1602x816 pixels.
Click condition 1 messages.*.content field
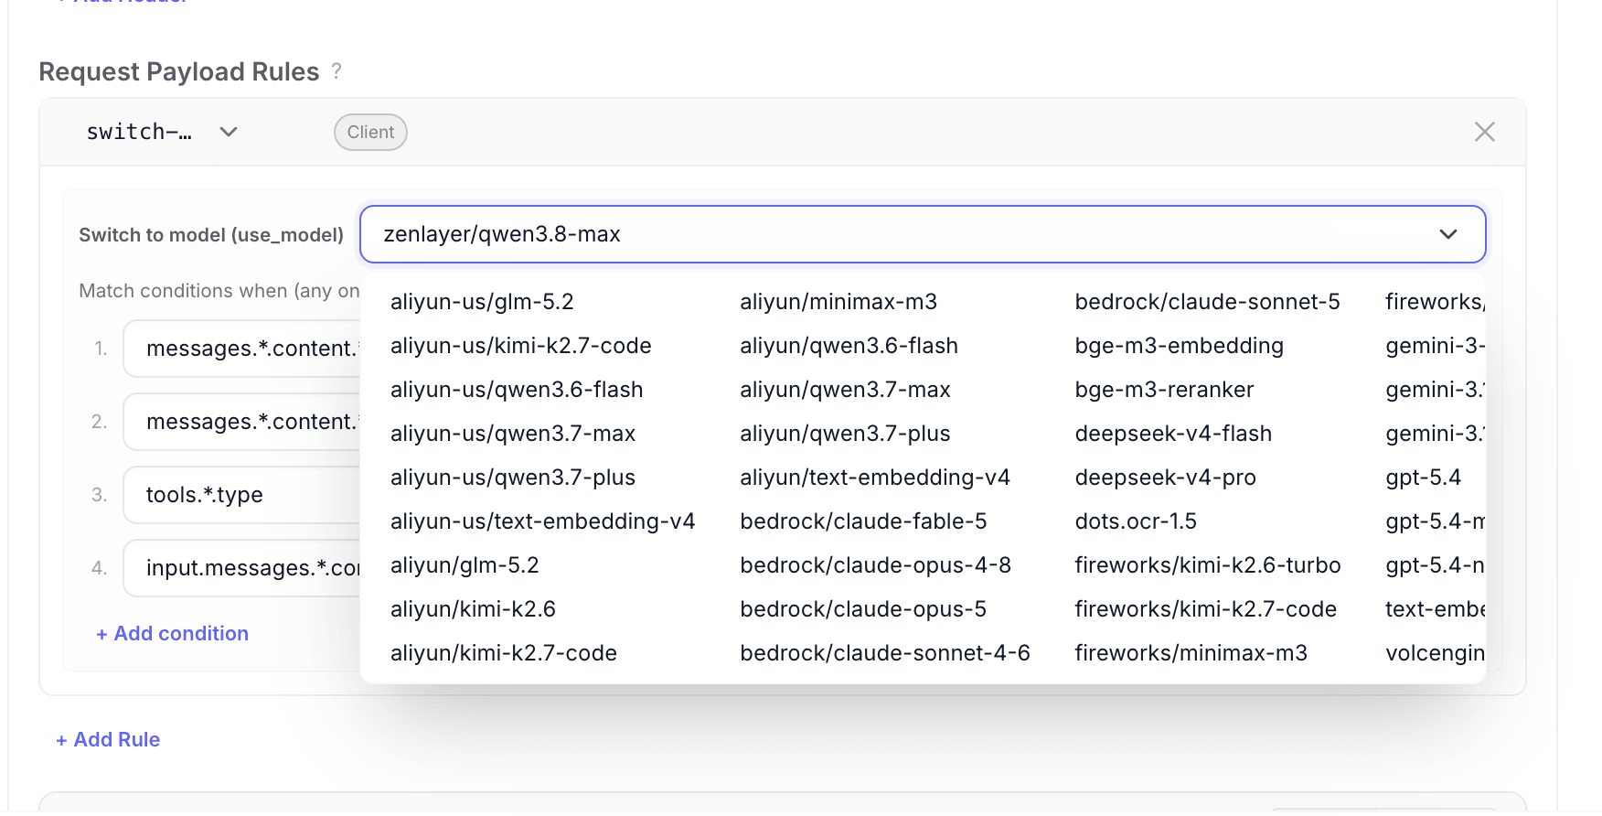pos(242,349)
